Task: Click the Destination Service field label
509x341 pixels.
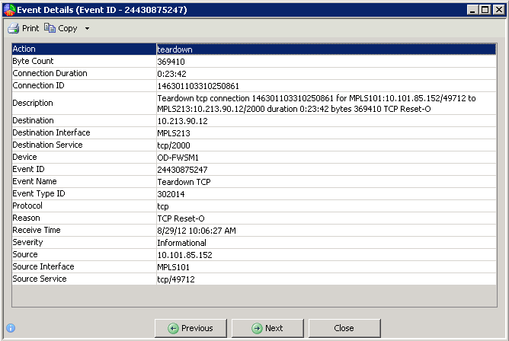Action: click(x=48, y=145)
